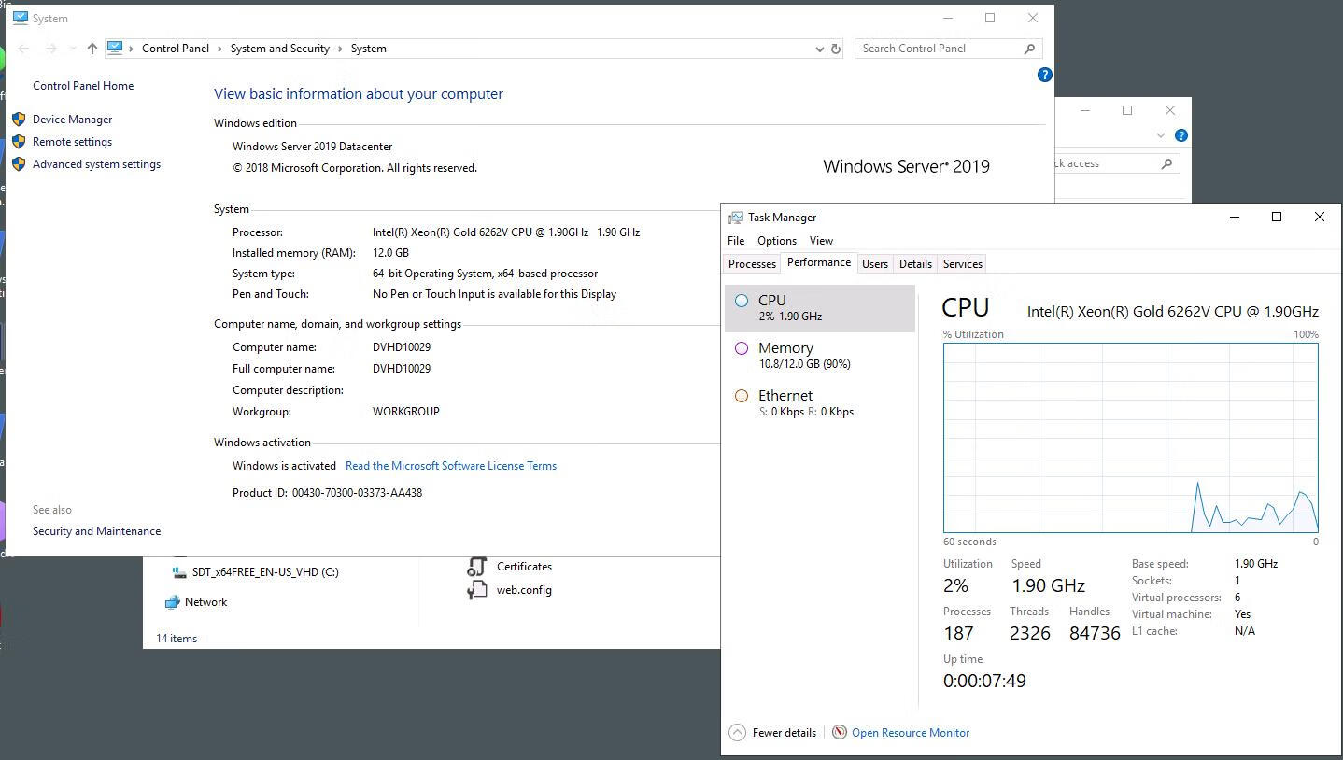Open the address bar history dropdown
The width and height of the screenshot is (1343, 760).
(x=819, y=49)
